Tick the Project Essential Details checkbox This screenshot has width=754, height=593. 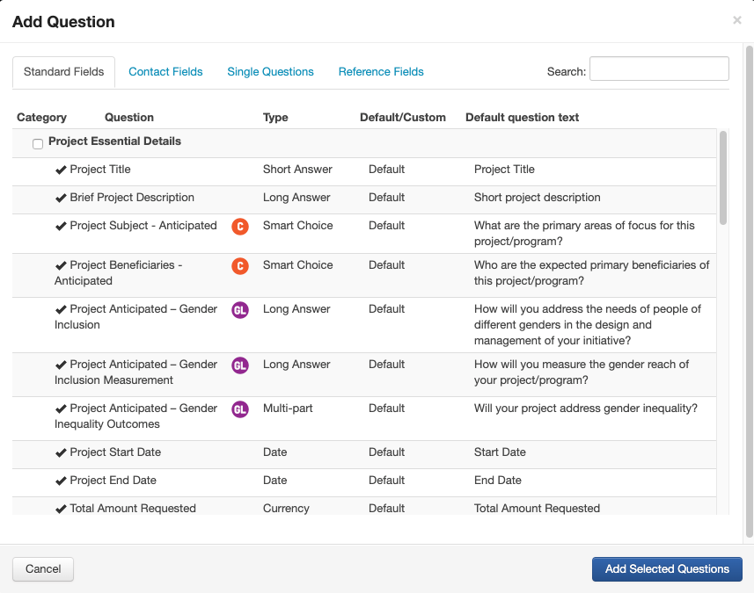point(38,144)
